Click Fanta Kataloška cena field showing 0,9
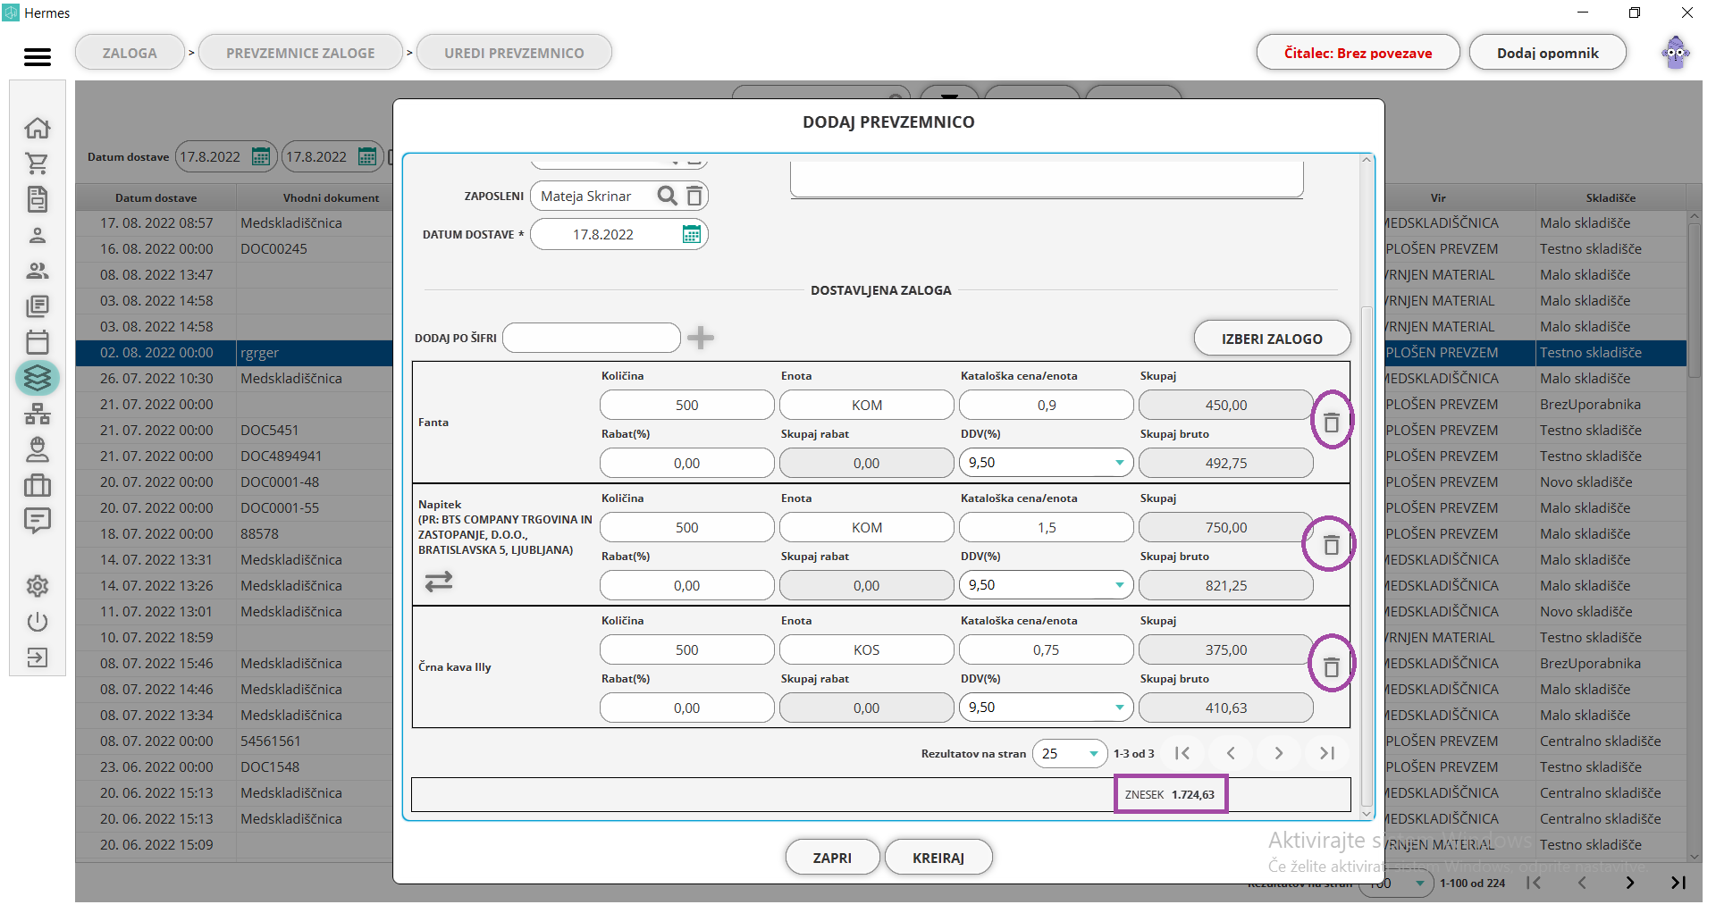 [x=1047, y=405]
